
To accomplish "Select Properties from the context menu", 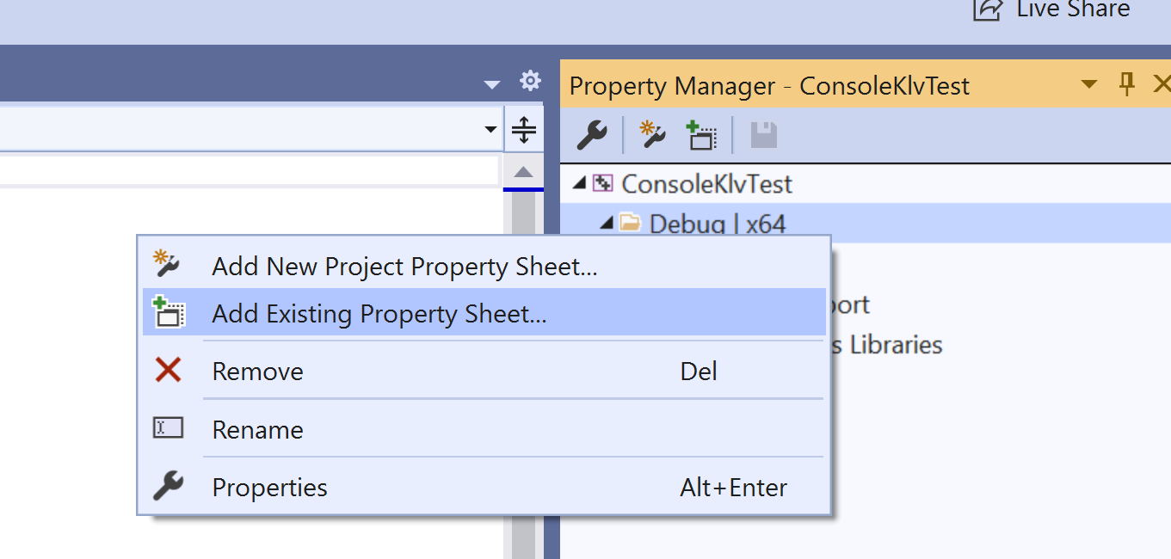I will tap(269, 487).
